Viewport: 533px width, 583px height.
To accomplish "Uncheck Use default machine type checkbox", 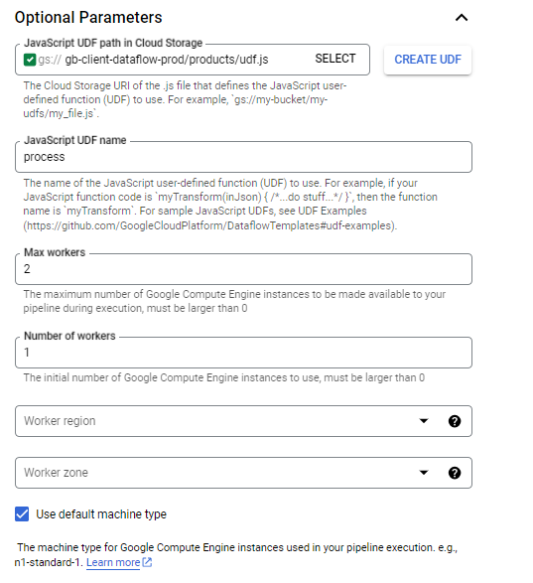I will [x=22, y=514].
